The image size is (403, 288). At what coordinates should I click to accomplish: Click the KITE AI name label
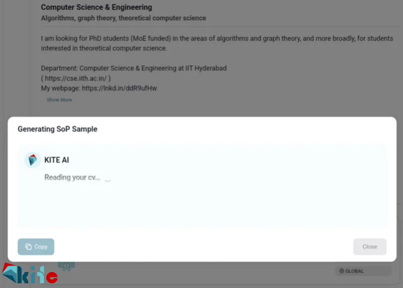(56, 160)
